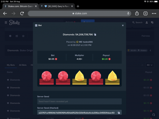
Task: Open the live support headset icon
Action: 154,115
